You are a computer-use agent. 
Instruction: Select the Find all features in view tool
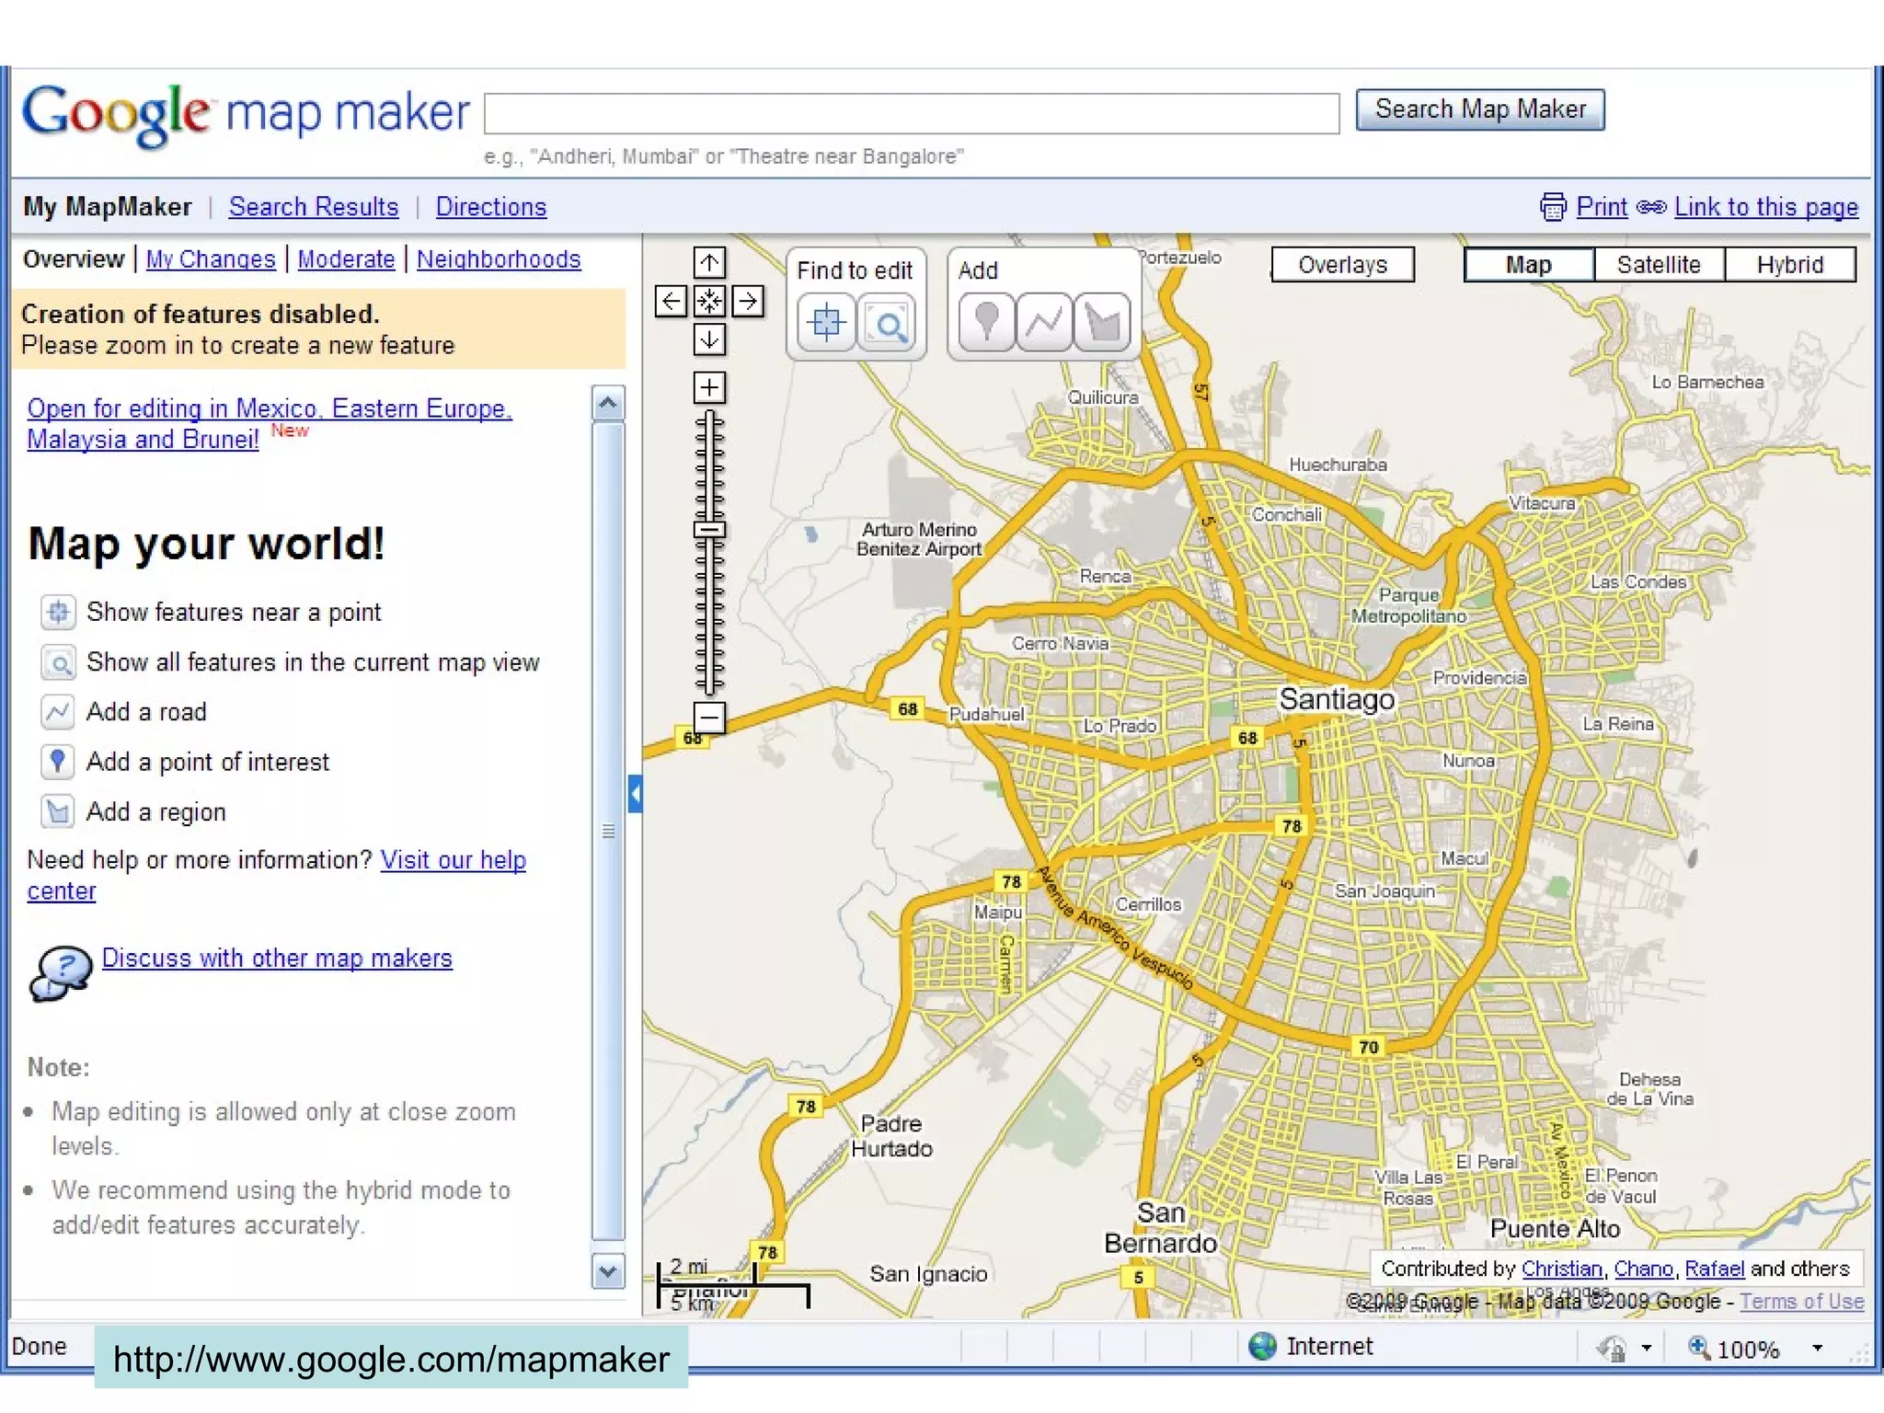click(x=887, y=323)
